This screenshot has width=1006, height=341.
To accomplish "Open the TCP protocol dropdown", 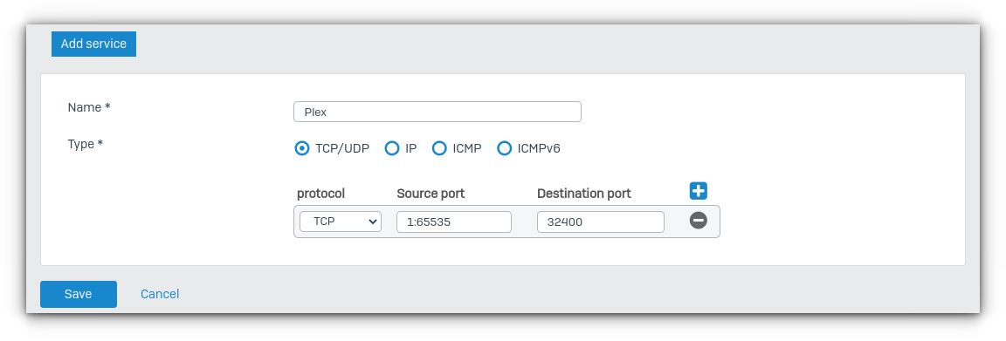I will click(x=340, y=222).
